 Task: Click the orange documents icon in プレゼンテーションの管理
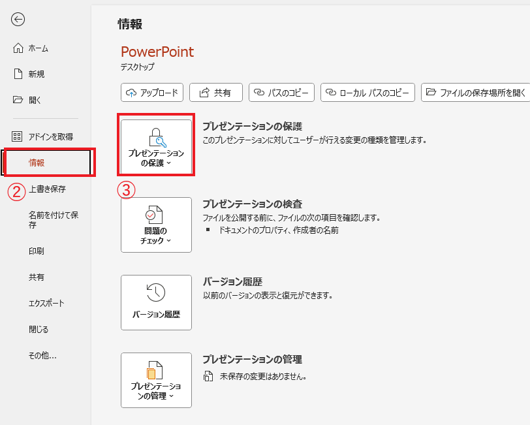[155, 370]
